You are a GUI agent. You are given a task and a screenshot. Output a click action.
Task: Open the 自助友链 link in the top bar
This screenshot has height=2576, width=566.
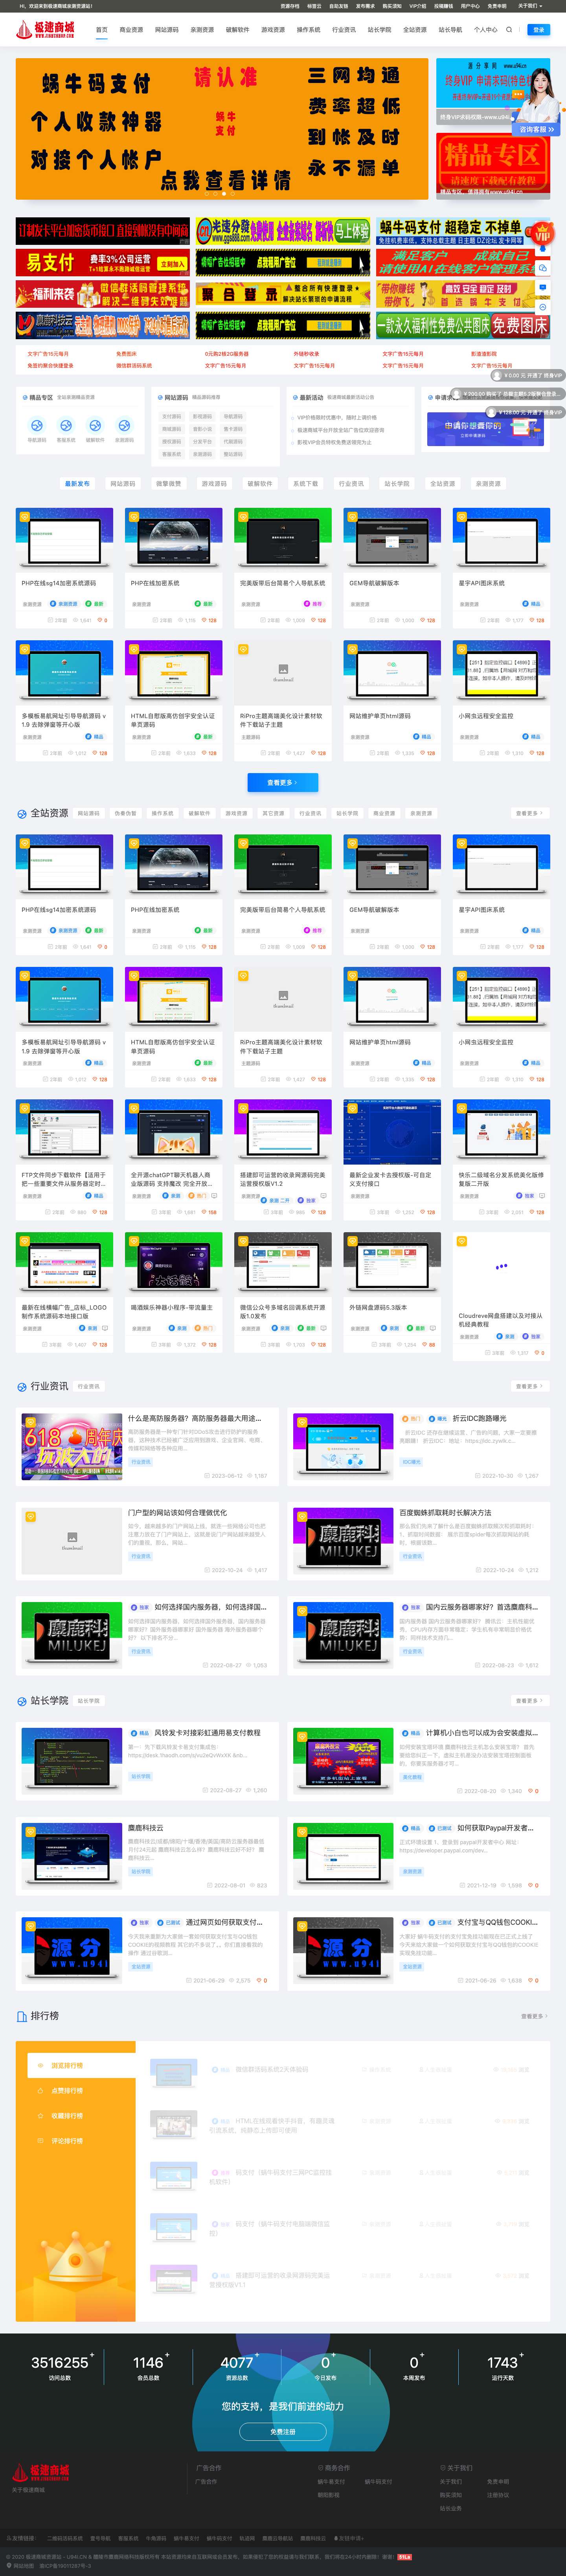click(x=339, y=6)
